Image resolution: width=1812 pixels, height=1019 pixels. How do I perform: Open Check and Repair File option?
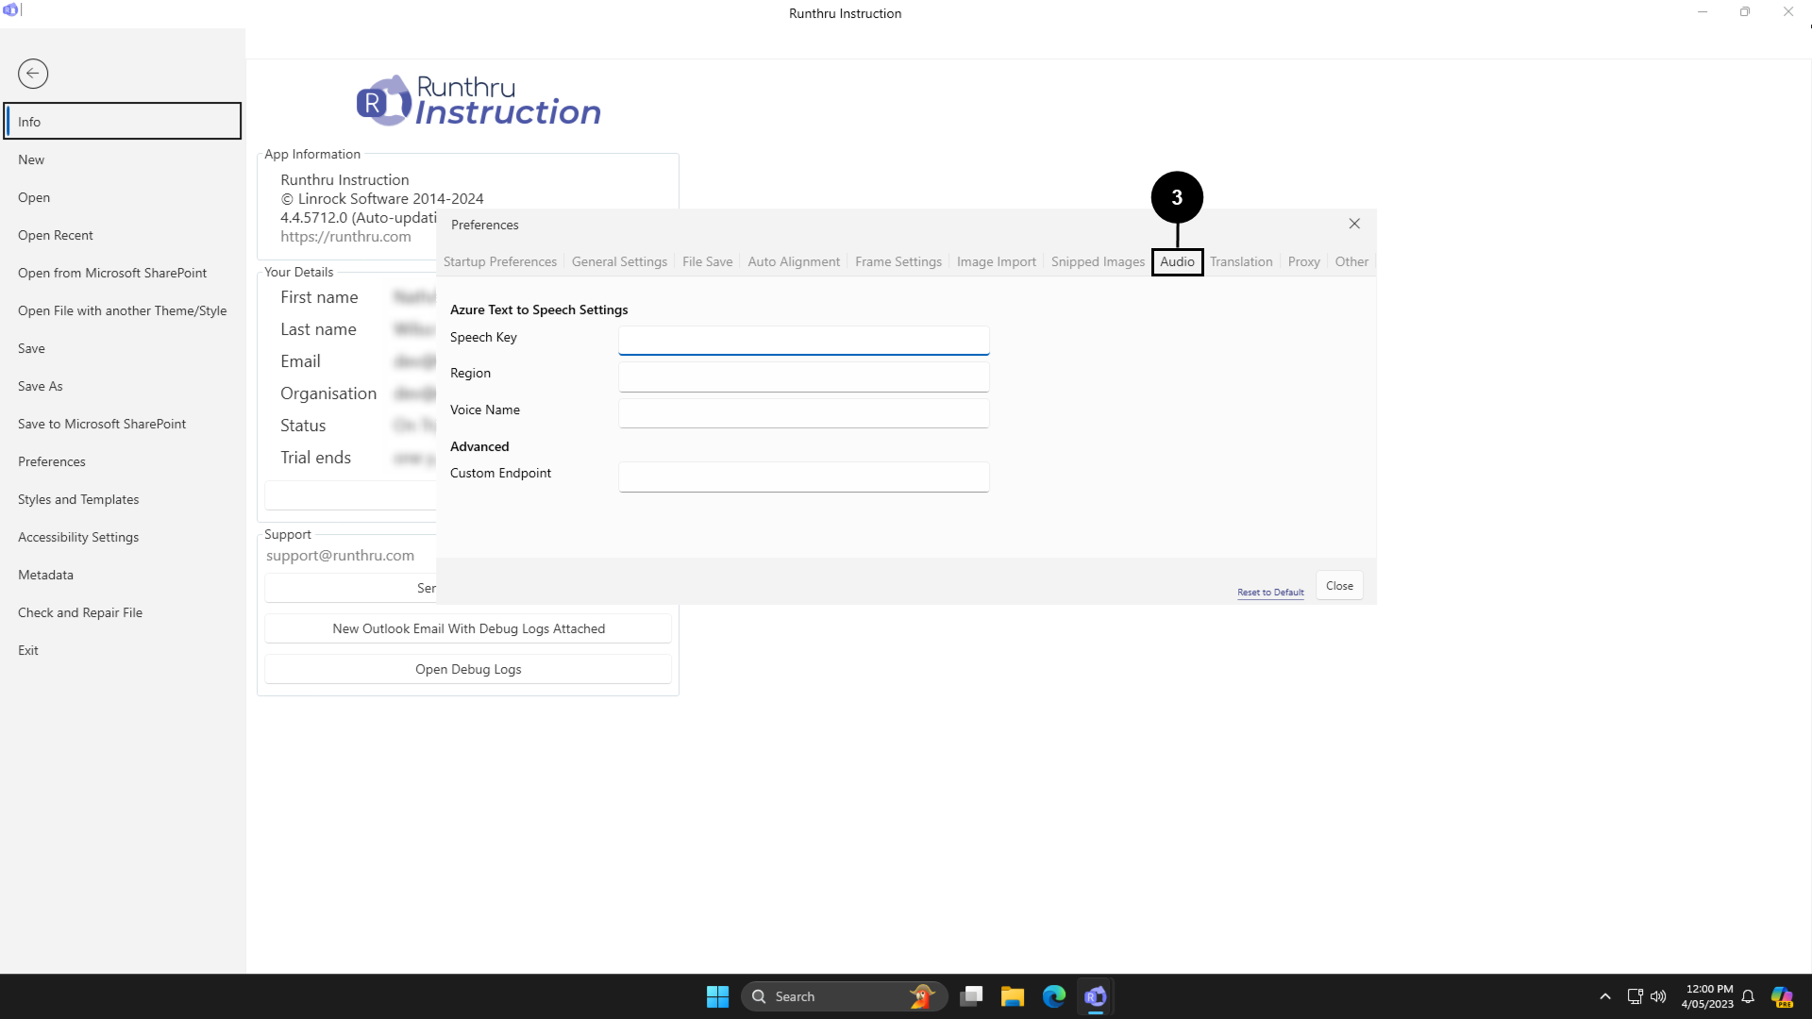[80, 612]
